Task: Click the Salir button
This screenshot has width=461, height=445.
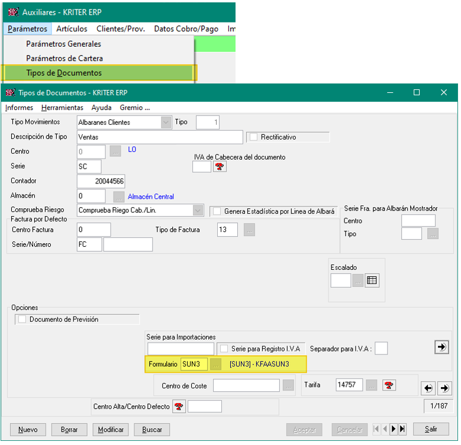Action: pyautogui.click(x=430, y=430)
